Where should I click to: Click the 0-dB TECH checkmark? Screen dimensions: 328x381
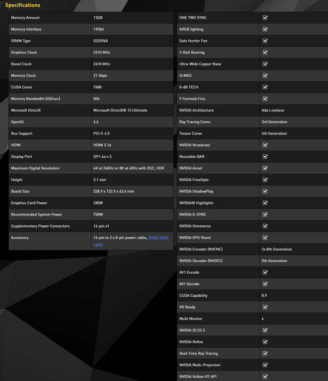point(265,87)
